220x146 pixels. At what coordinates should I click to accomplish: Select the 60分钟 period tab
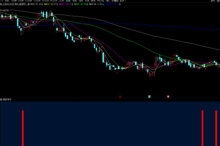(54, 1)
